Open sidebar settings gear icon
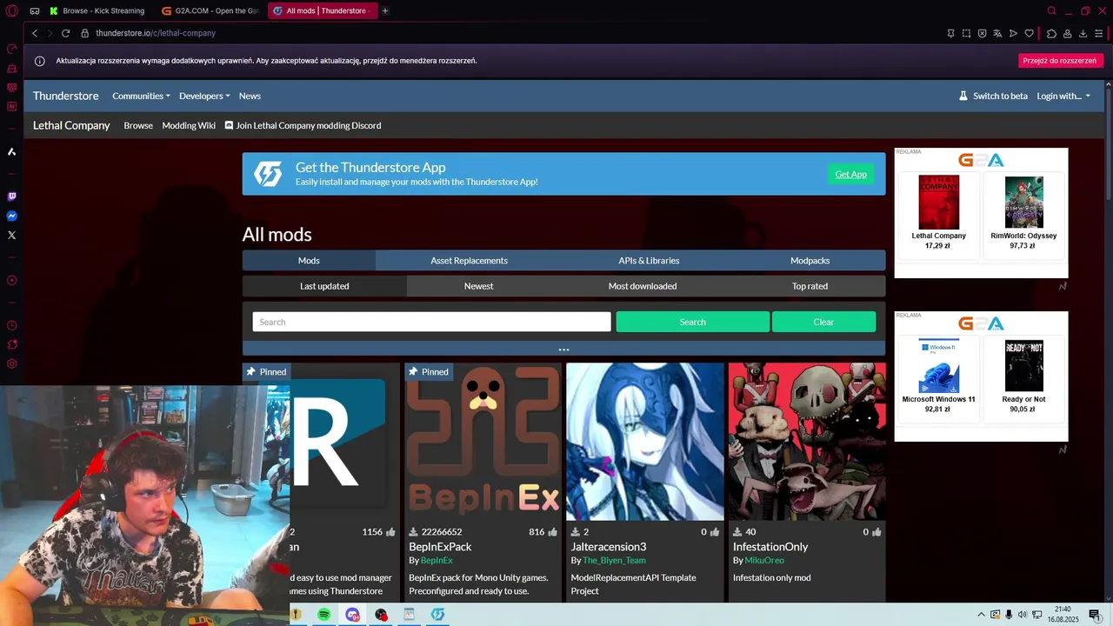 (12, 363)
